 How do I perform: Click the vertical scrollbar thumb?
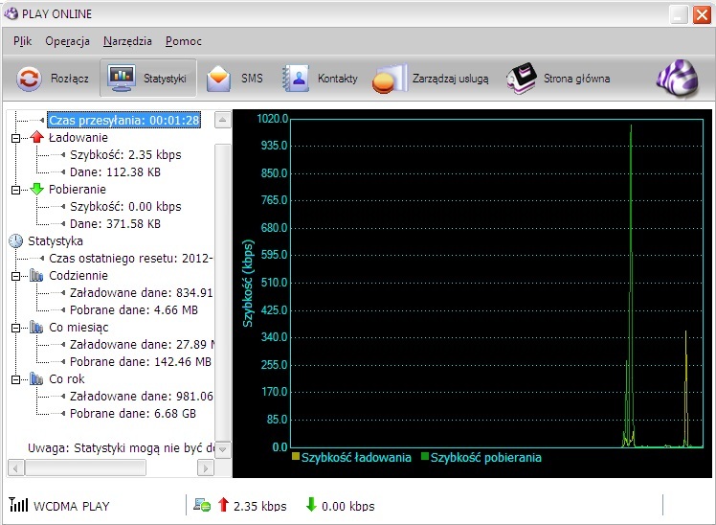coord(222,292)
